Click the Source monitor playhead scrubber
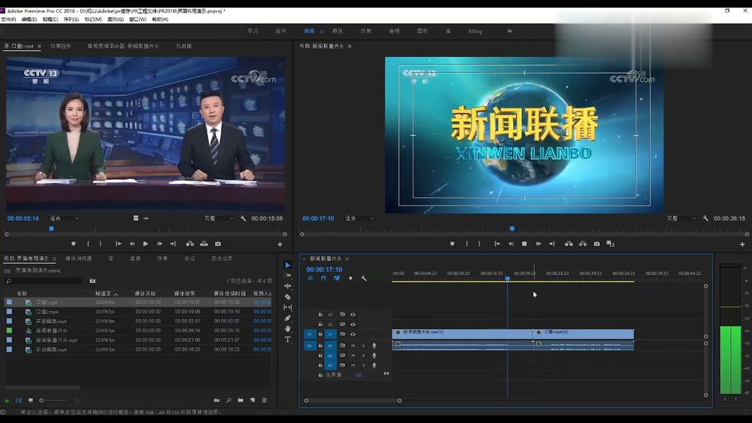 coord(51,229)
